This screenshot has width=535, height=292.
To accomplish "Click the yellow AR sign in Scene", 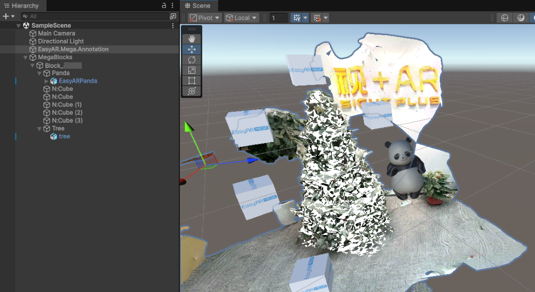I will tap(387, 85).
